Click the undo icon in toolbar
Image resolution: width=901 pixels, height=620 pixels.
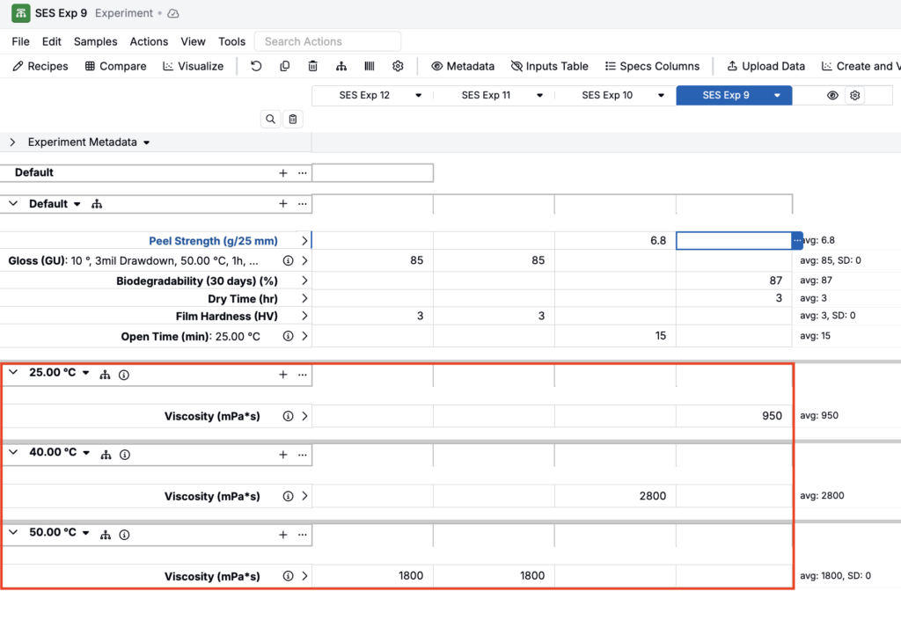click(256, 66)
